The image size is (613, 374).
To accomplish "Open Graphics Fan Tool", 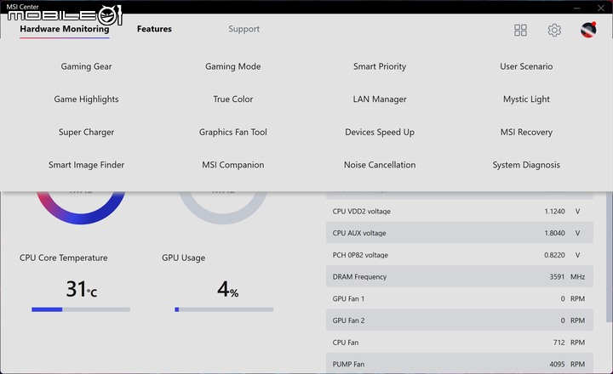I will pos(233,132).
